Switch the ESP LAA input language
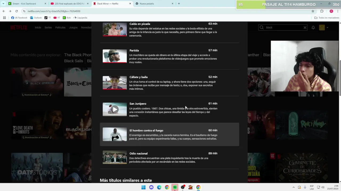Viewport: 341px width, 191px height. (312, 187)
